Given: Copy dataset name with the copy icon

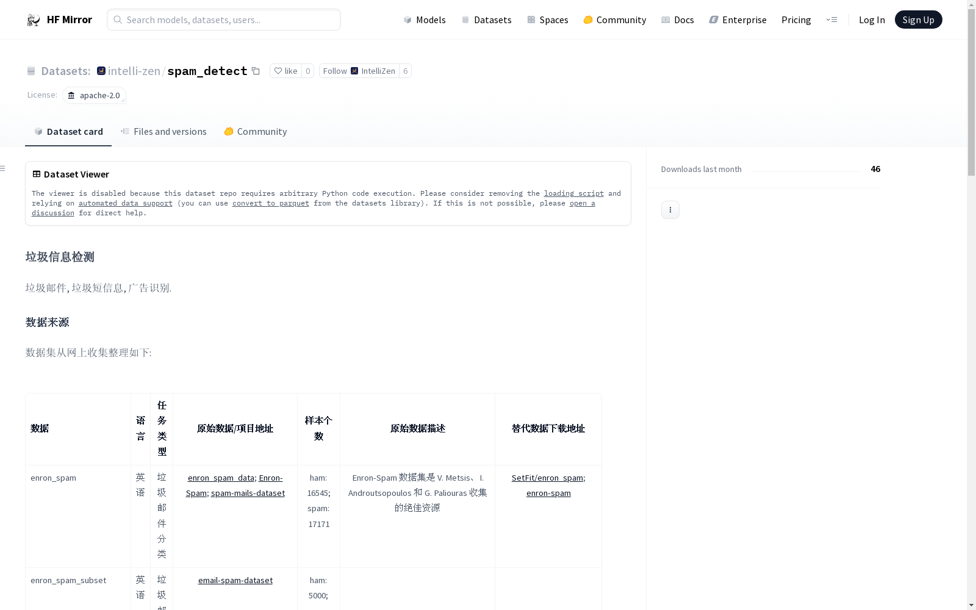Looking at the screenshot, I should point(256,71).
